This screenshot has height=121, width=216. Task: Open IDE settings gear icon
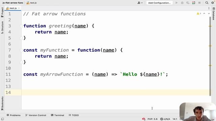pos(213,3)
